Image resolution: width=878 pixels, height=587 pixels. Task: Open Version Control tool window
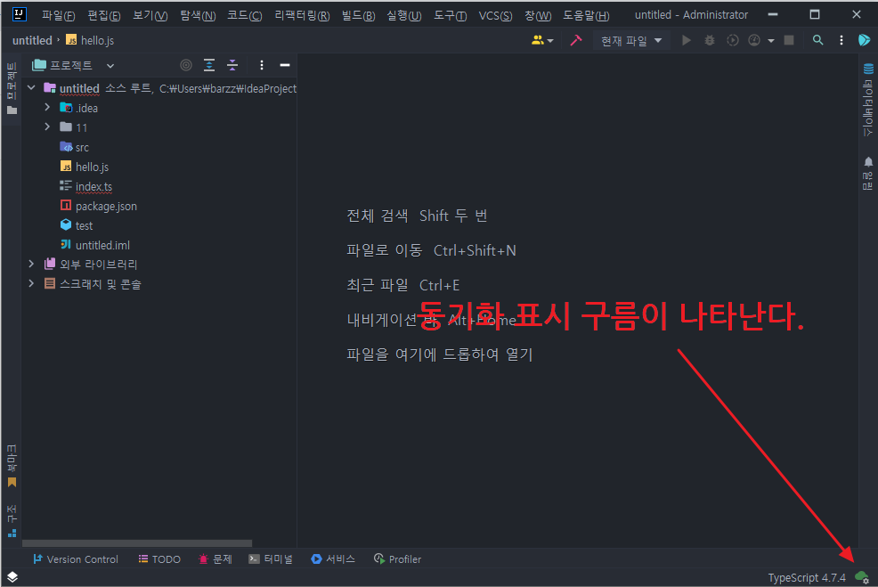[76, 559]
